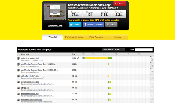Click the ARCHIVED ribbon badge
The height and width of the screenshot is (103, 175).
tap(119, 4)
